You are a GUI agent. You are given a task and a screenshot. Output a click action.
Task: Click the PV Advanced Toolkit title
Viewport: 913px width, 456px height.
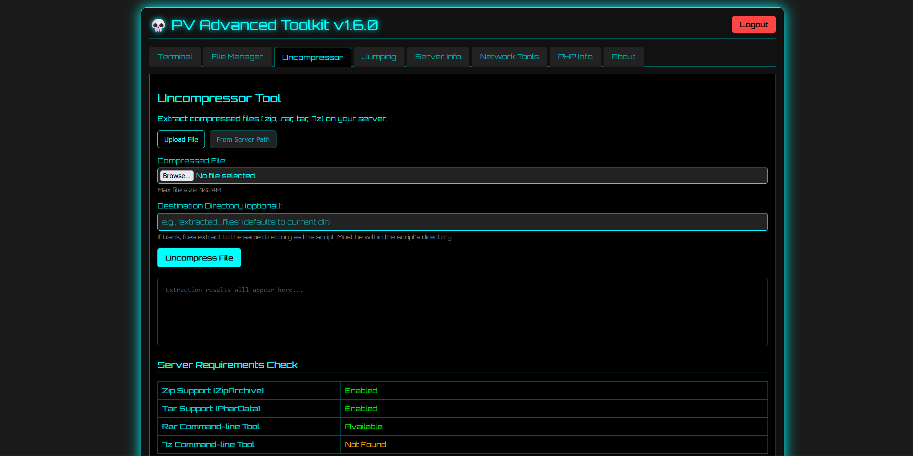pos(274,25)
